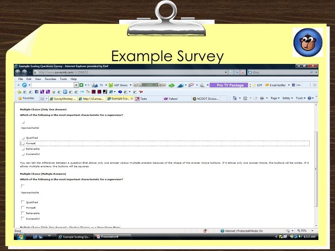This screenshot has height=251, width=335.
Task: Check the Believable checkbox
Action: [x=23, y=213]
